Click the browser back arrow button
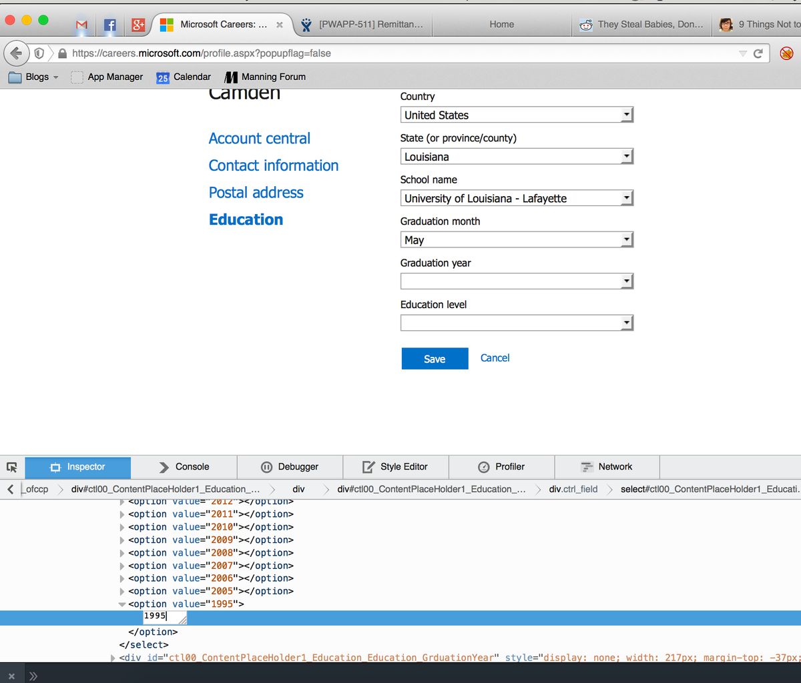801x683 pixels. (17, 53)
